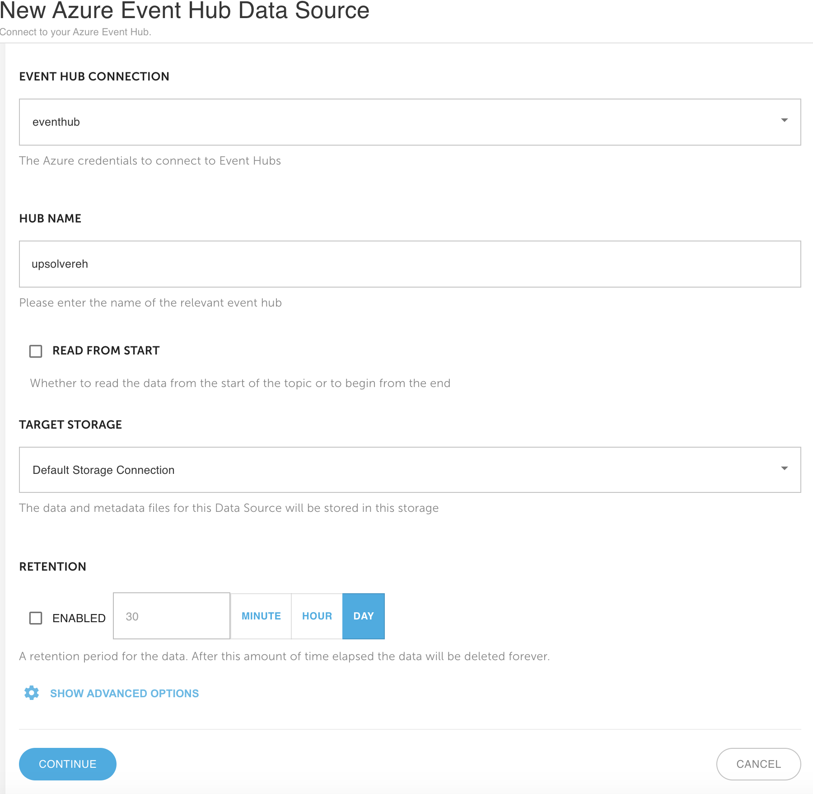The width and height of the screenshot is (813, 794).
Task: Enable the Retention checkbox
Action: pos(36,618)
